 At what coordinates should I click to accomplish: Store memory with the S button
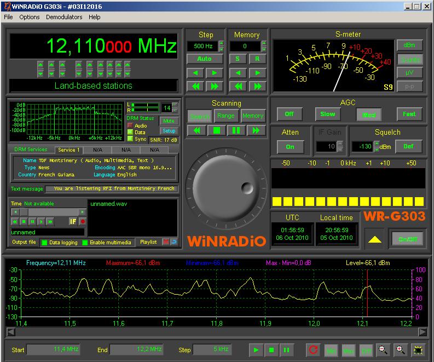tap(238, 59)
